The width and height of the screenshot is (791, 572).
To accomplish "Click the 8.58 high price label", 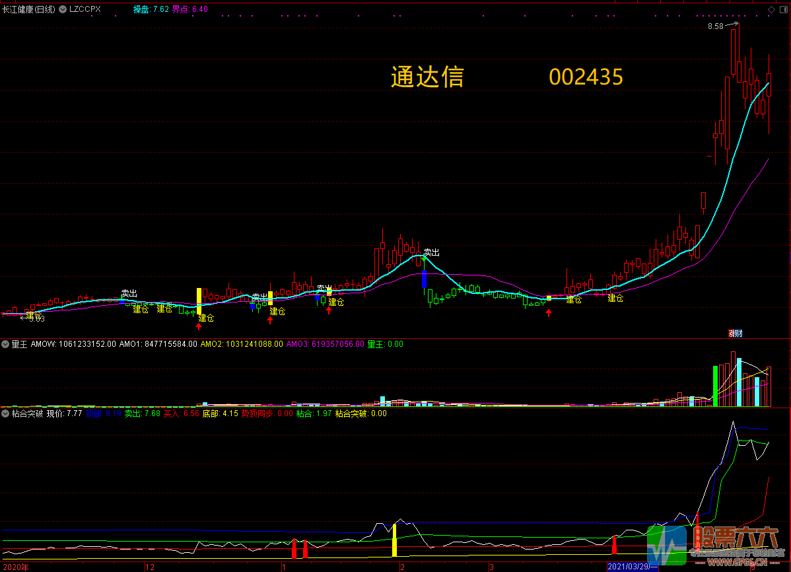I will coord(715,26).
